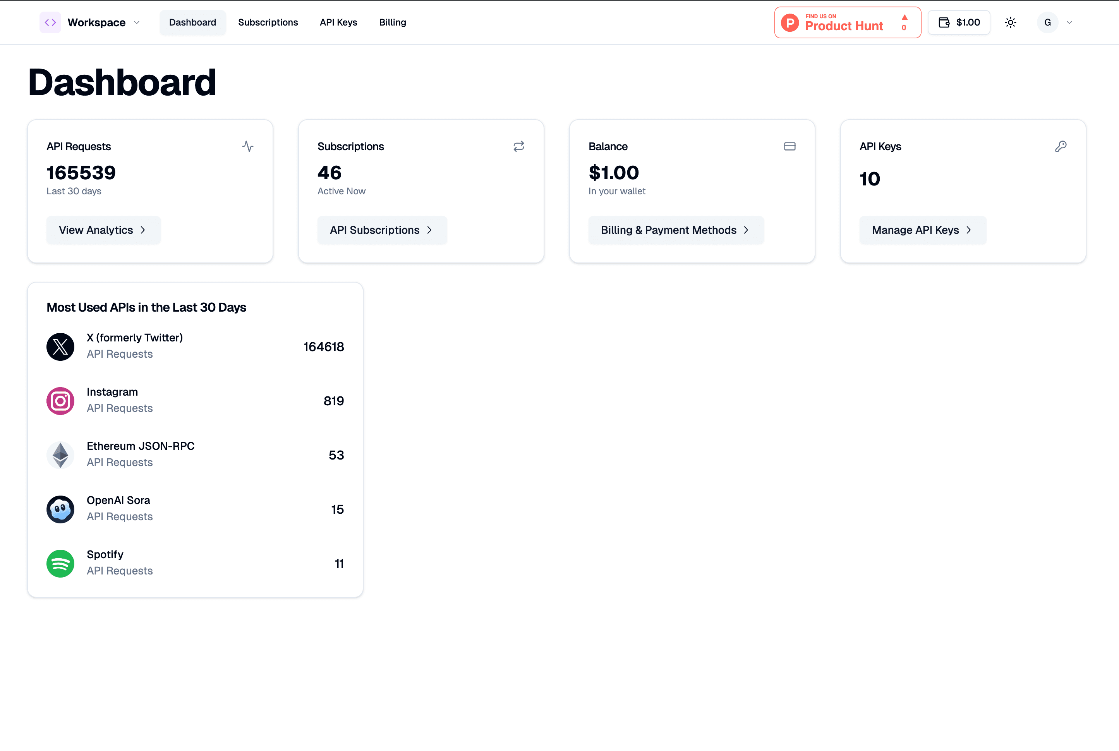Click the Subscriptions repeat icon
Image resolution: width=1119 pixels, height=751 pixels.
coord(519,147)
